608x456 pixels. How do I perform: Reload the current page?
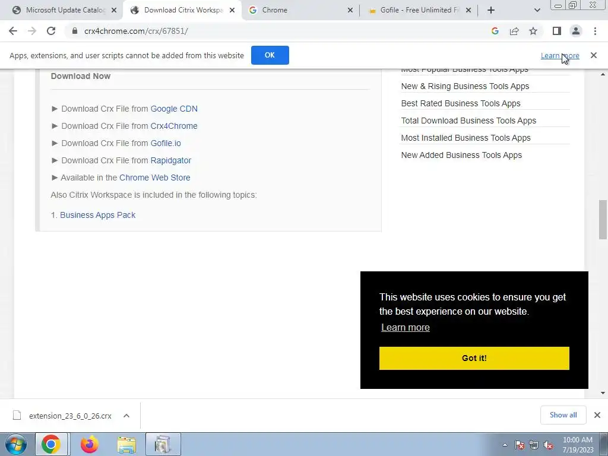click(x=51, y=31)
